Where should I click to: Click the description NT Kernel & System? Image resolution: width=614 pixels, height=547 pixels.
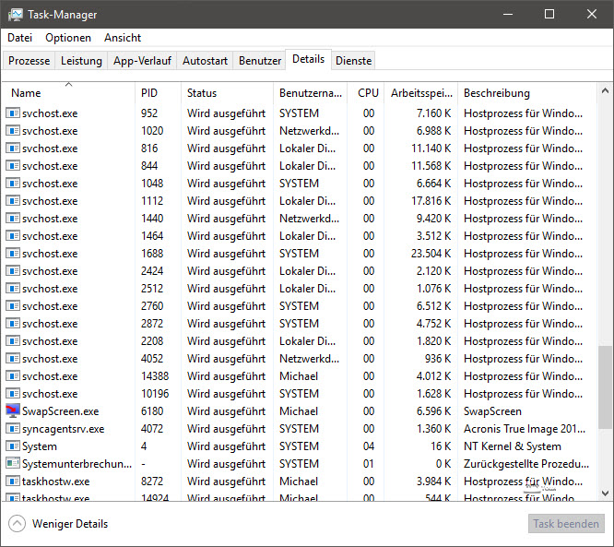pyautogui.click(x=513, y=446)
